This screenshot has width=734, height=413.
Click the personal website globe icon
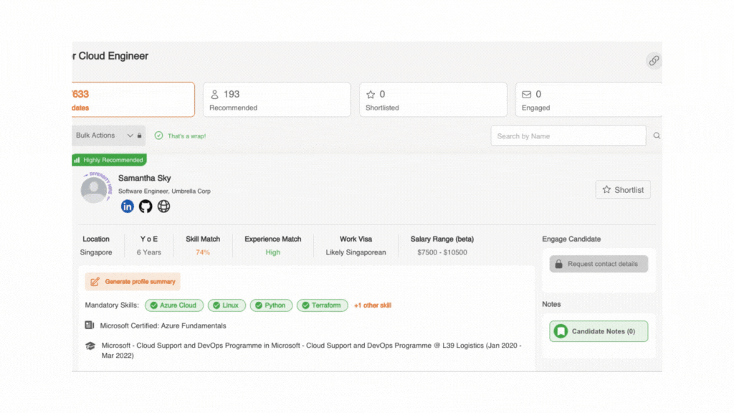pos(163,206)
